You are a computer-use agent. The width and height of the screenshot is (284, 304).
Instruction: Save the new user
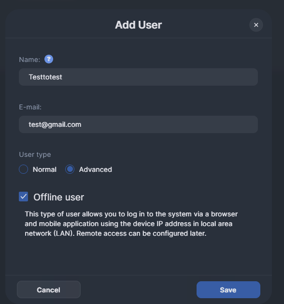[x=228, y=289]
